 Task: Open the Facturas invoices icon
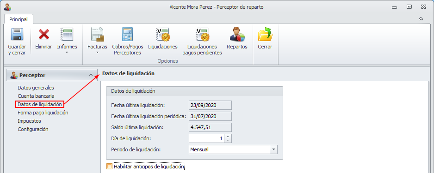point(97,35)
